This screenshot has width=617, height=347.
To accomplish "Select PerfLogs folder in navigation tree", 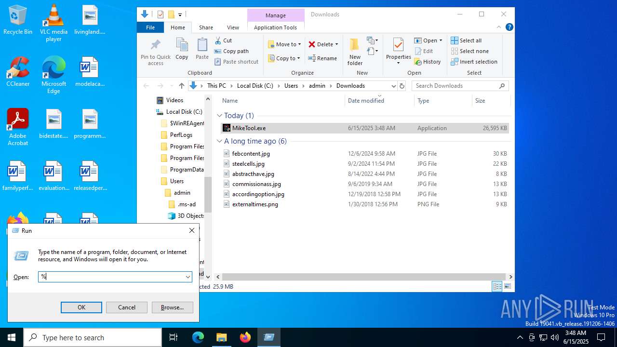I will (181, 135).
